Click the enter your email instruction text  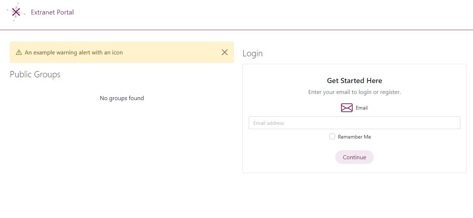[354, 92]
